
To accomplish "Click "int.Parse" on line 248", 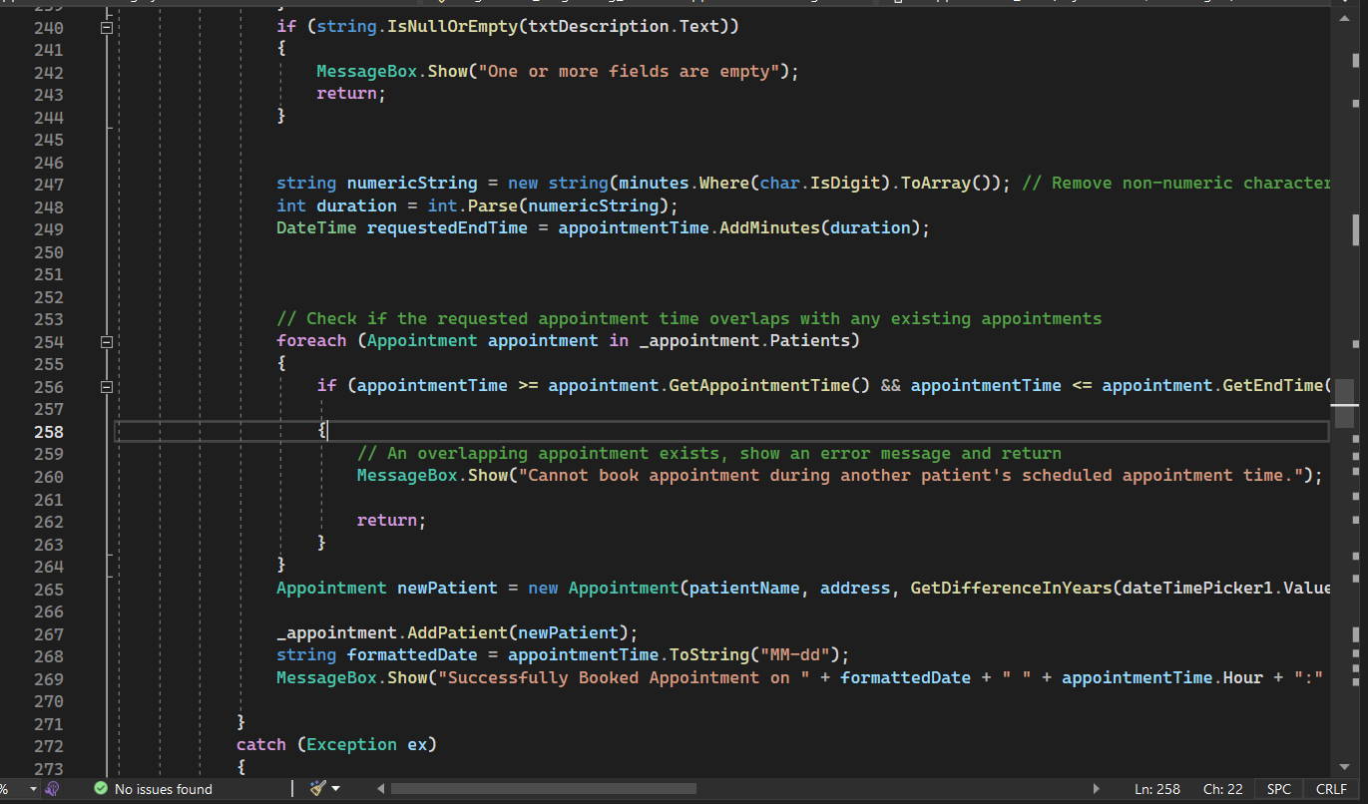I will tap(472, 205).
